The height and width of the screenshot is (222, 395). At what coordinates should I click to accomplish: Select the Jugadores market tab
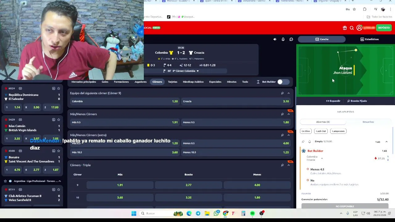click(x=140, y=82)
